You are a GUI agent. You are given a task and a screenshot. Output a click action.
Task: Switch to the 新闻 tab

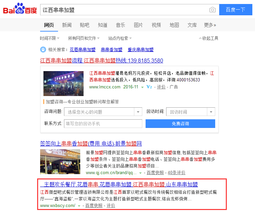click(67, 25)
